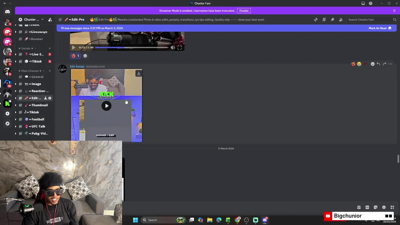The width and height of the screenshot is (400, 225).
Task: React with laughing-crying emoji on message
Action: (x=359, y=64)
